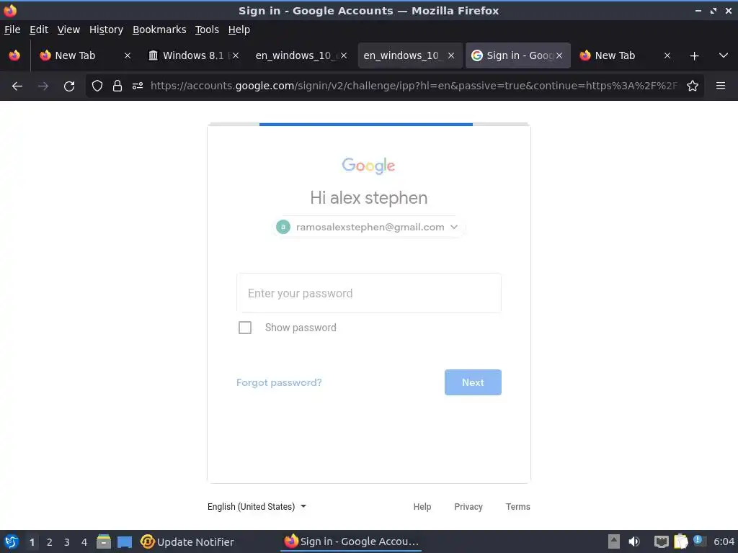The height and width of the screenshot is (553, 738).
Task: Open the removable media eject tray icon
Action: pos(614,541)
